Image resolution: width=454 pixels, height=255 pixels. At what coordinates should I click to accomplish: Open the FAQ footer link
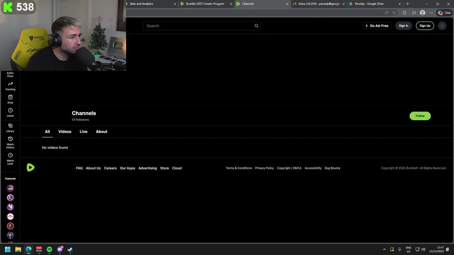click(79, 168)
